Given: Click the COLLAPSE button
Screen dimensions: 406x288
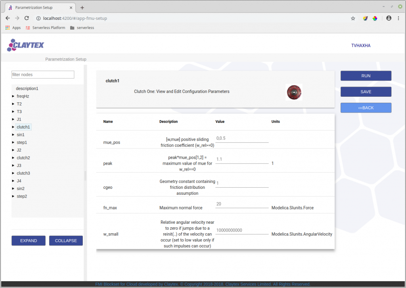Looking at the screenshot, I should click(66, 241).
